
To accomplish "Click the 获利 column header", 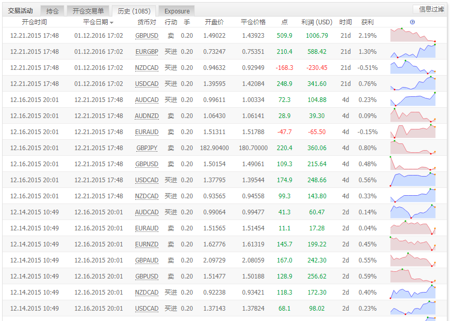I will coord(367,22).
